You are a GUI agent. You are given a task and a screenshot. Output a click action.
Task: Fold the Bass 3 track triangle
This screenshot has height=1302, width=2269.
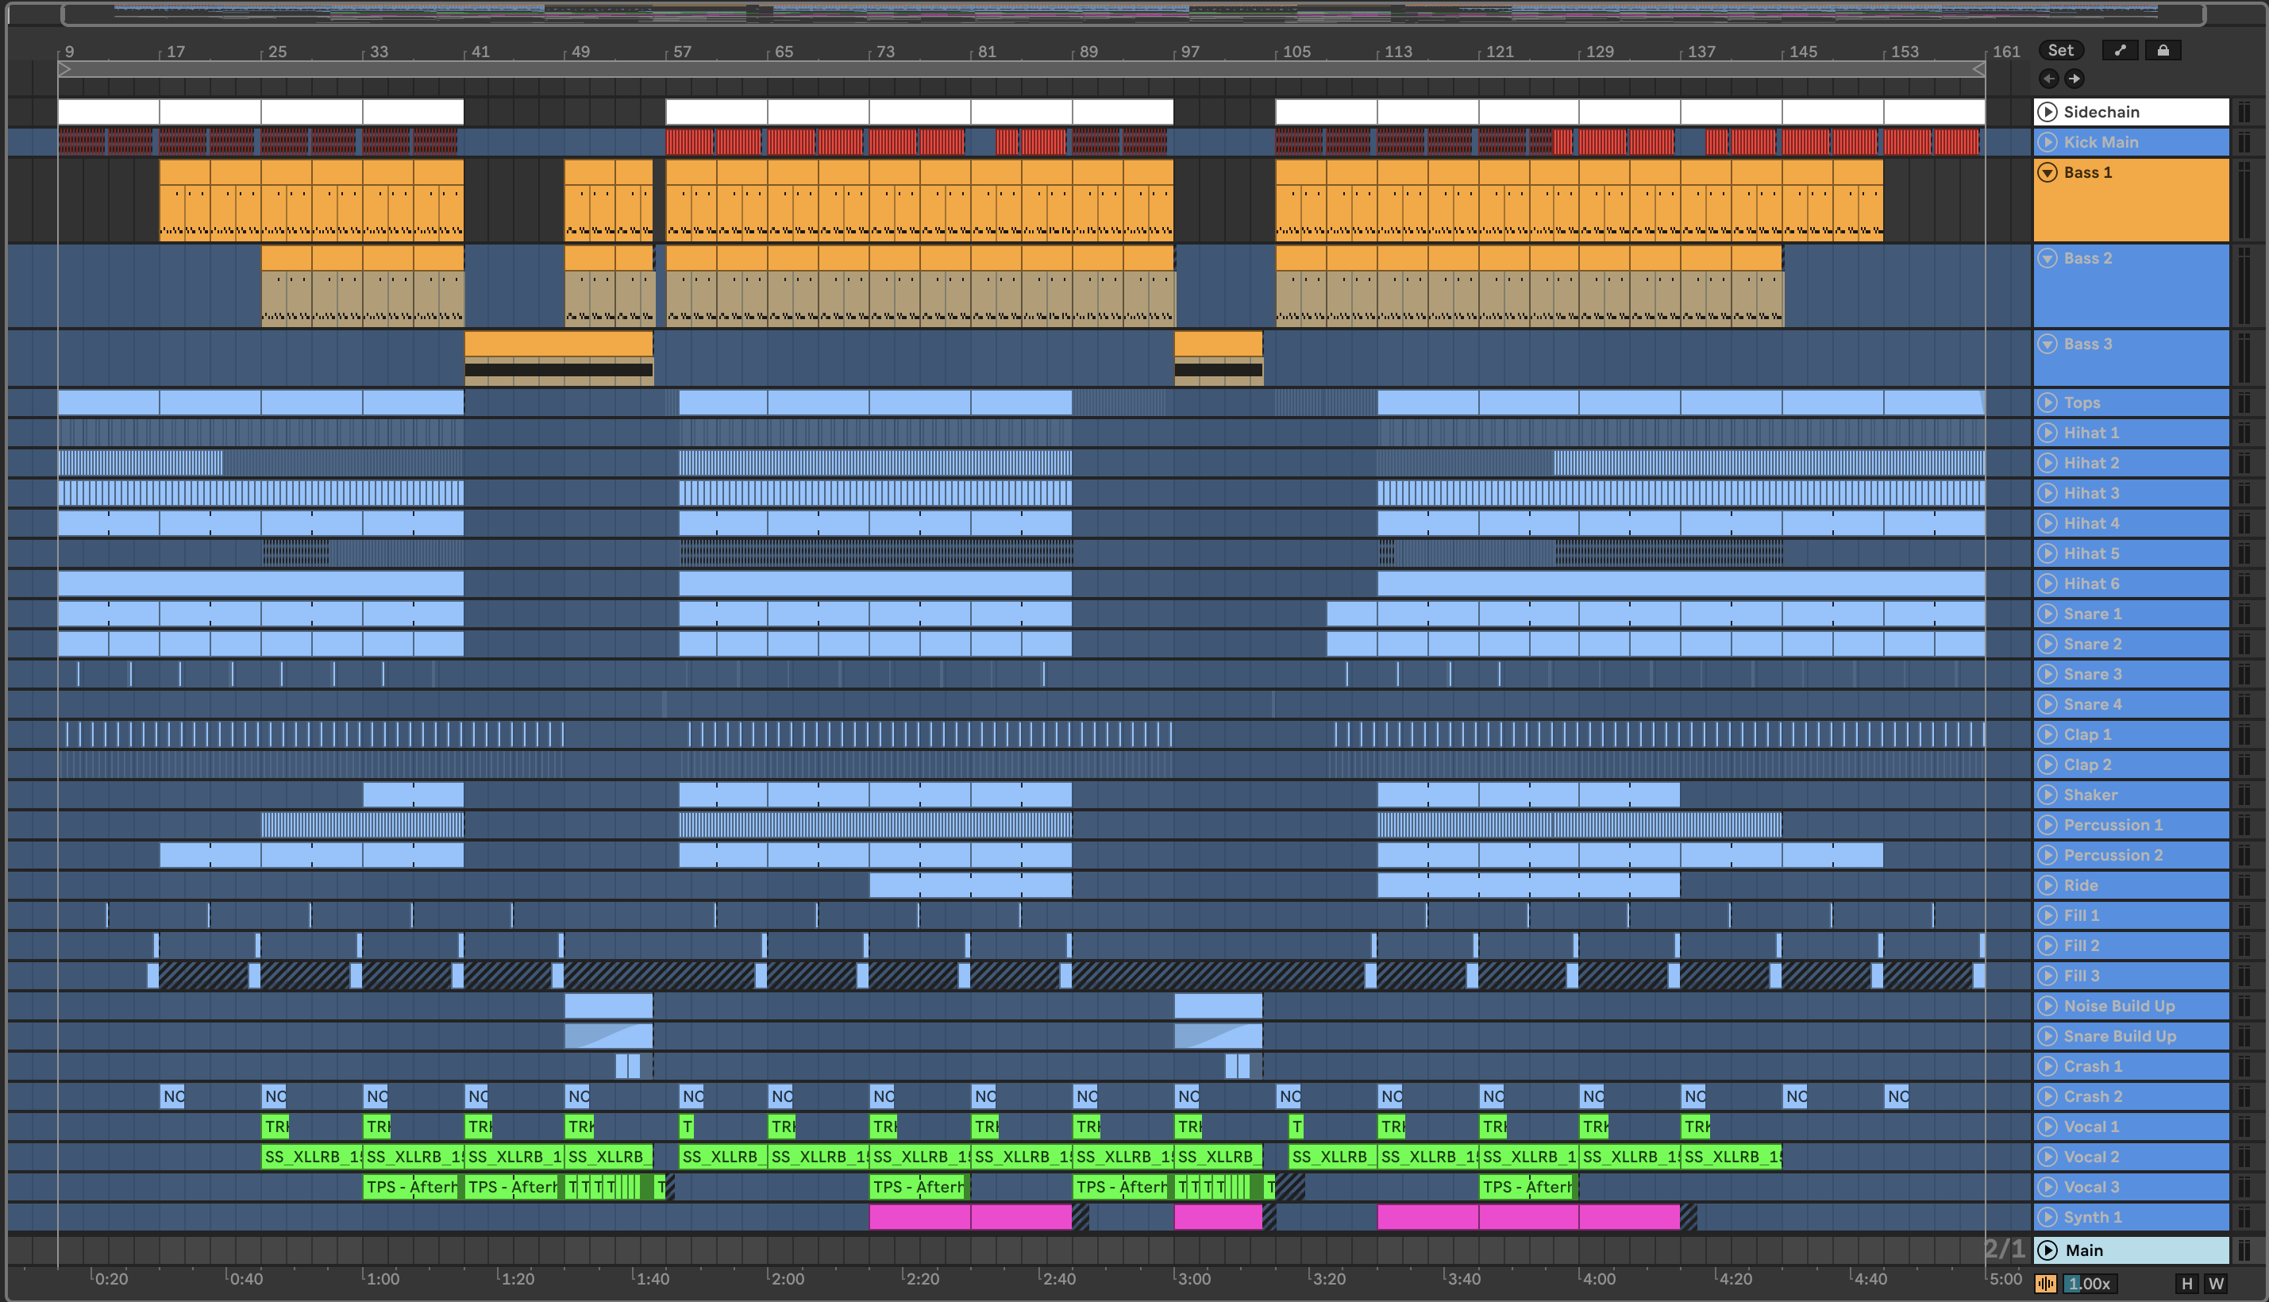tap(2047, 345)
